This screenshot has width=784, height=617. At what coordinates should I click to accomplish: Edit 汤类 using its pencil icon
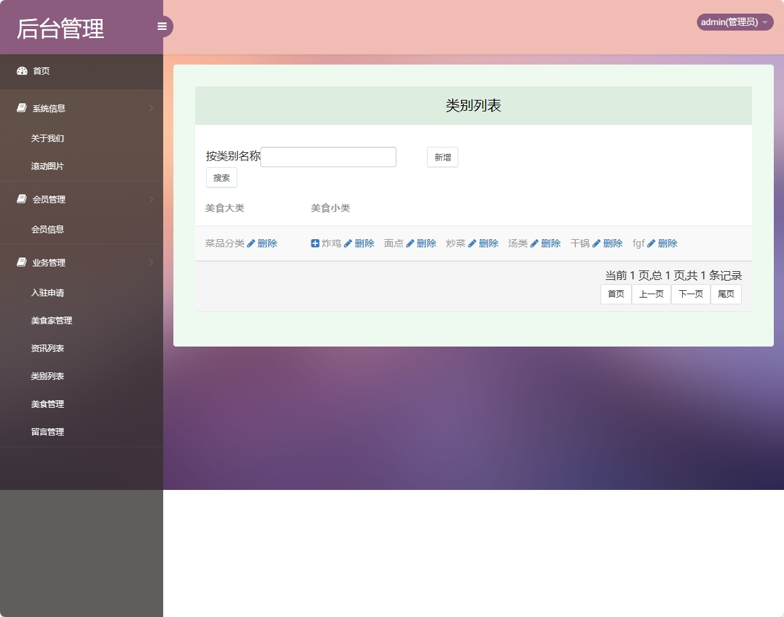coord(534,243)
